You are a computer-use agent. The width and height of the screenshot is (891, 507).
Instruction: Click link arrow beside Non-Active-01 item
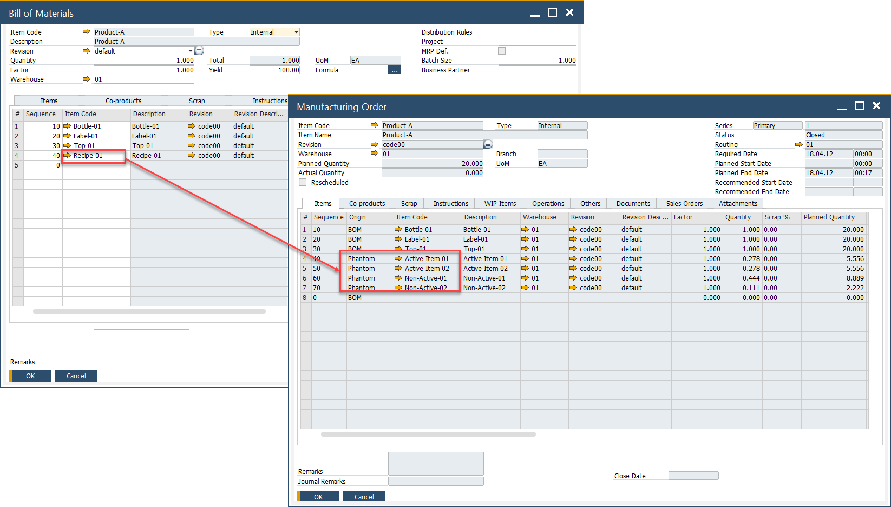pos(398,278)
